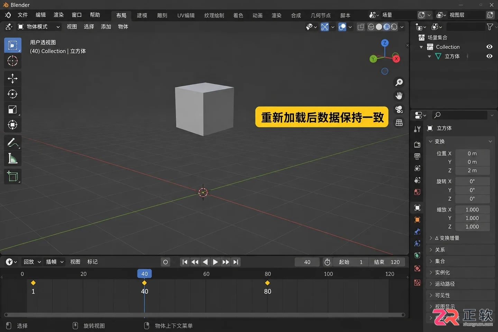Screen dimensions: 498x332
Task: Play the animation in reverse
Action: (x=205, y=262)
